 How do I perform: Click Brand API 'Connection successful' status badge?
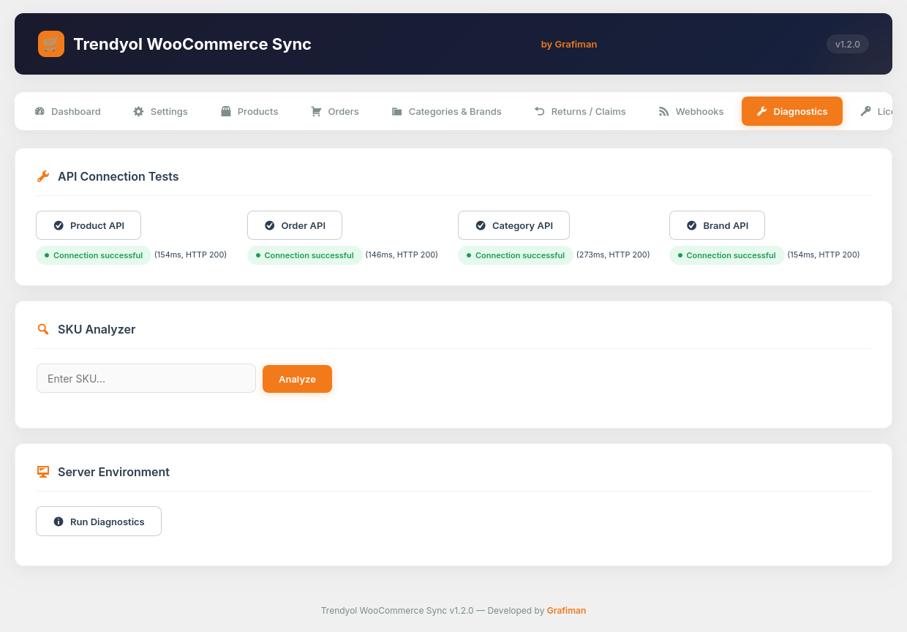tap(727, 255)
